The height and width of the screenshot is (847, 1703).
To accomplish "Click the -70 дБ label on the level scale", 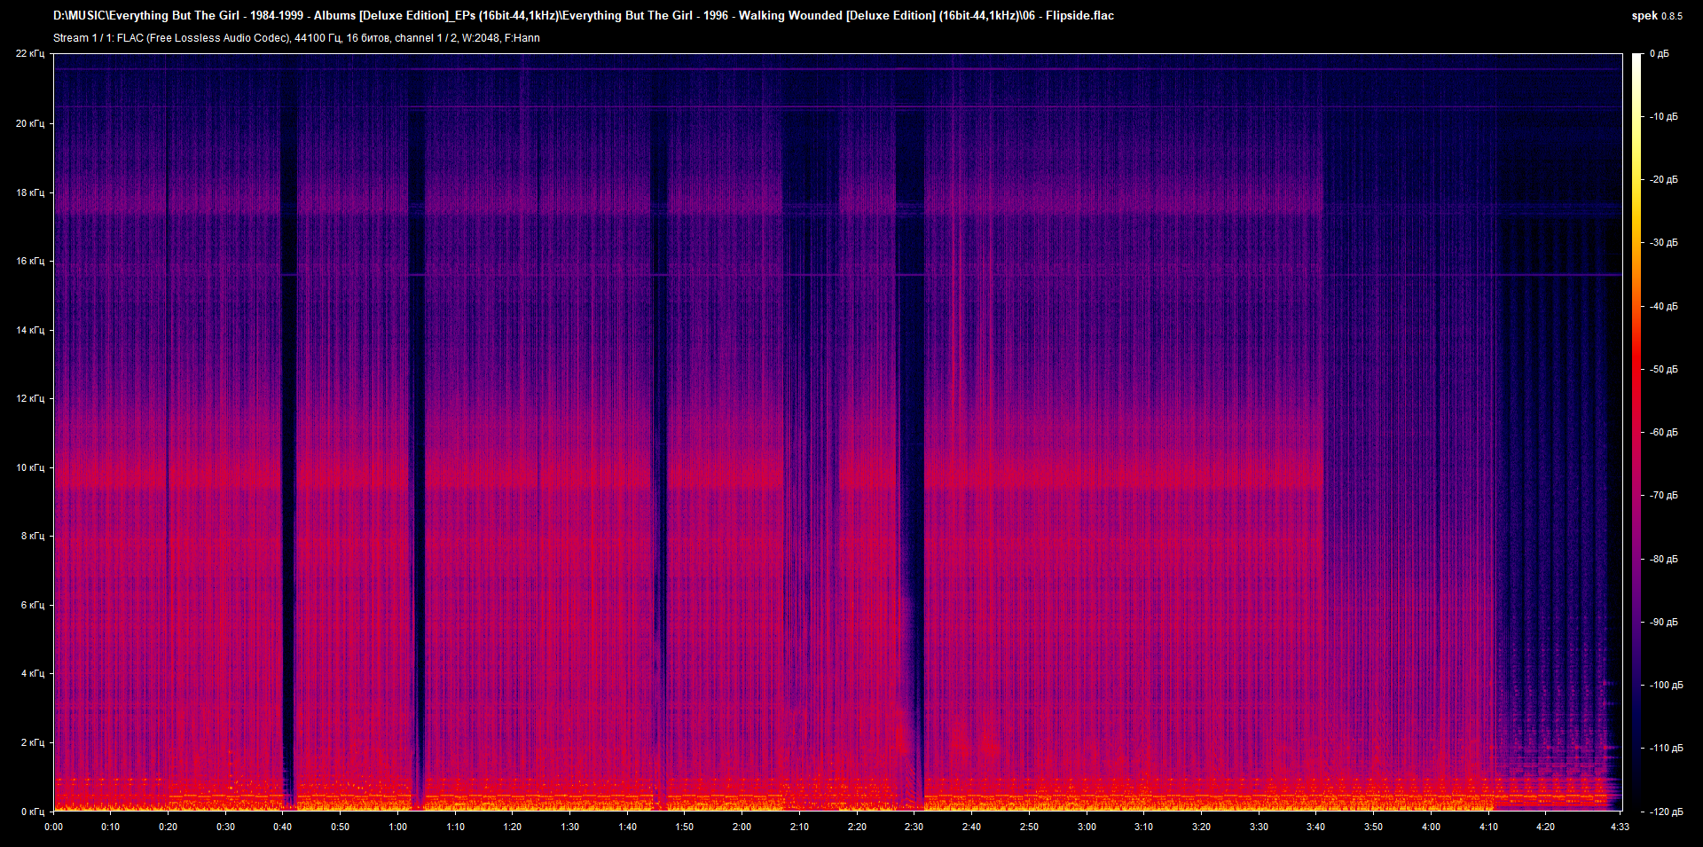I will point(1663,495).
